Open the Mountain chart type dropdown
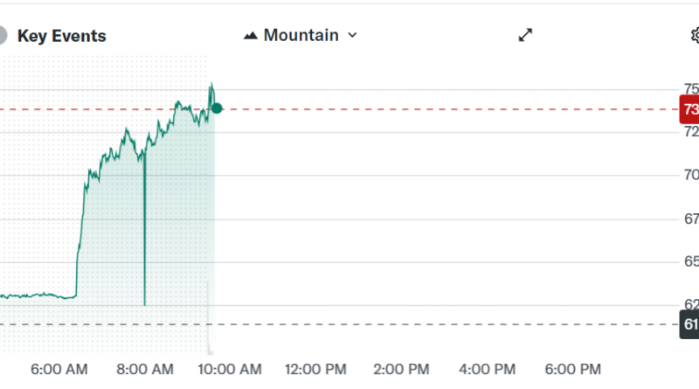Screen dimensions: 699x389 pyautogui.click(x=301, y=35)
